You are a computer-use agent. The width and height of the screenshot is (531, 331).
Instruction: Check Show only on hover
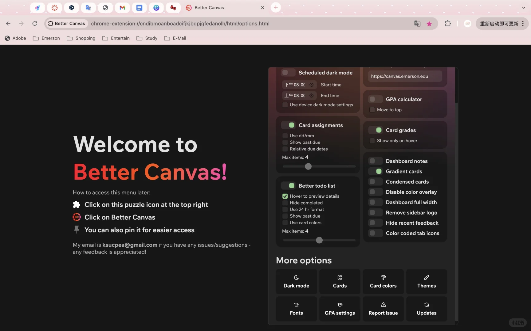pyautogui.click(x=372, y=141)
